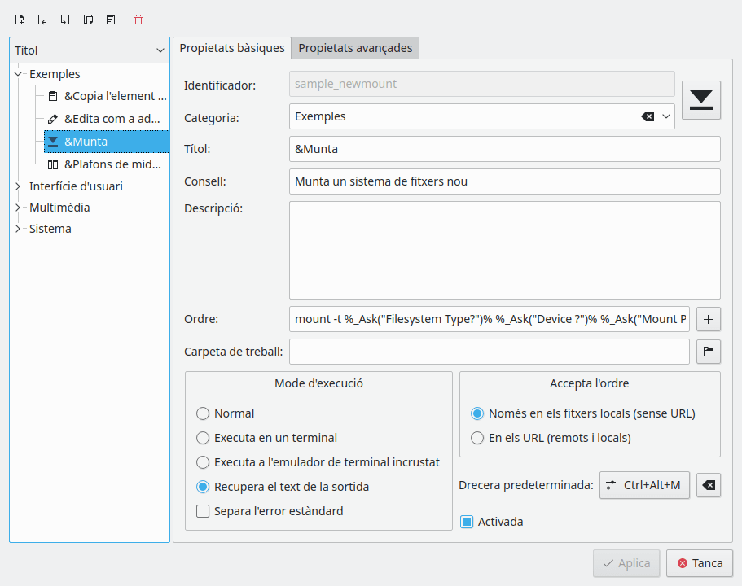Click the new action toolbar icon

[20, 19]
